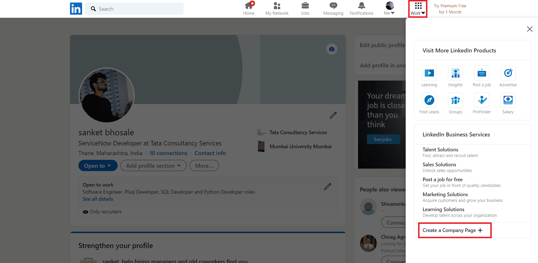Click Mumbai University logo thumbnail
Screen dimensions: 538x263
261,146
